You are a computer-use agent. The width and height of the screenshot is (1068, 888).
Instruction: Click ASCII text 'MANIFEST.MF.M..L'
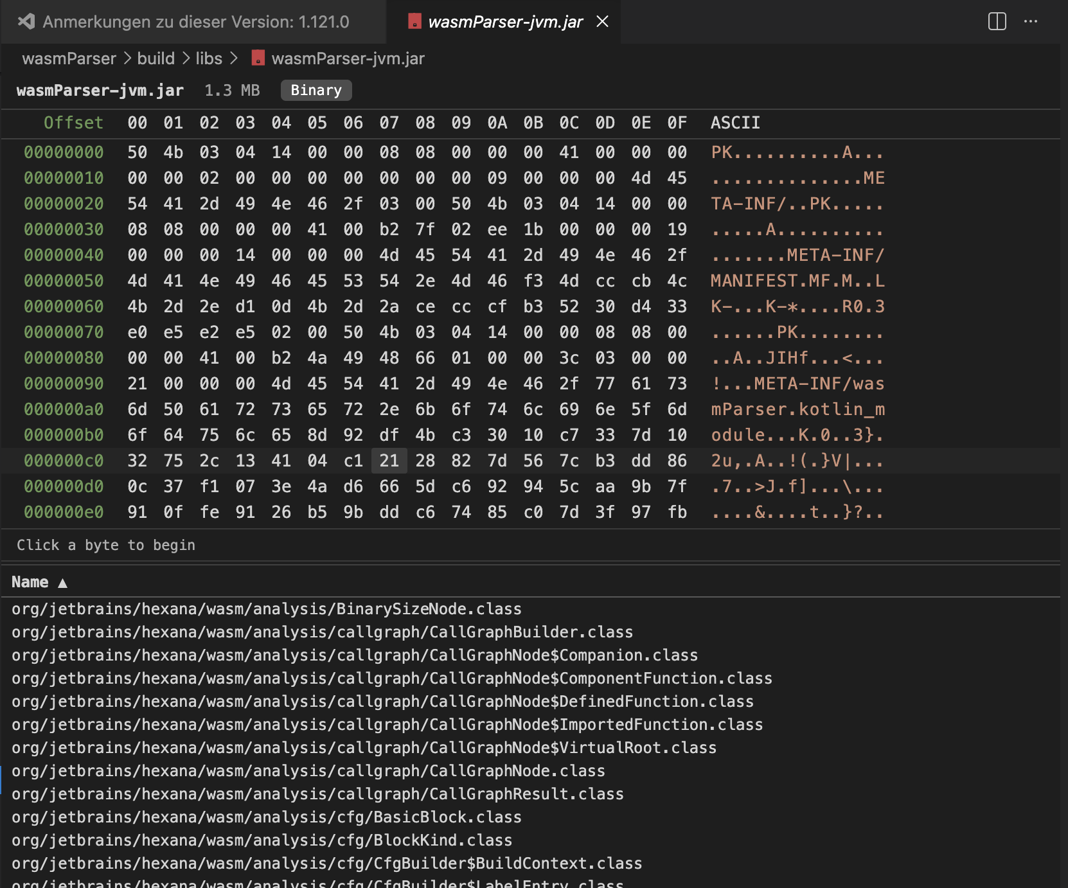click(x=797, y=281)
